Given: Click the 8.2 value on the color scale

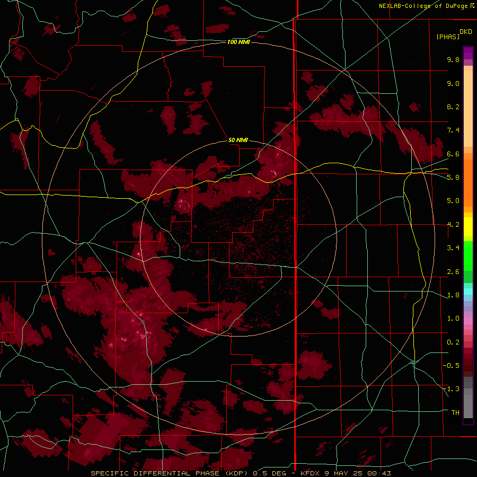Looking at the screenshot, I should pyautogui.click(x=453, y=107).
